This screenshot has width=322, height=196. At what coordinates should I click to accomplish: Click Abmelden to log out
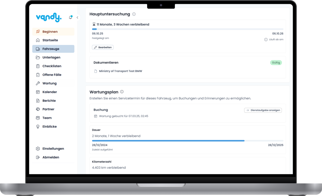point(51,157)
